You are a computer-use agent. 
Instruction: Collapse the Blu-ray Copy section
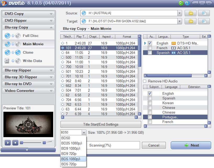[28, 27]
